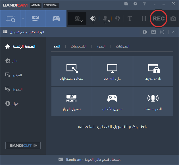
Task: Open الصورة image settings in the sidebar
Action: pyautogui.click(x=14, y=89)
